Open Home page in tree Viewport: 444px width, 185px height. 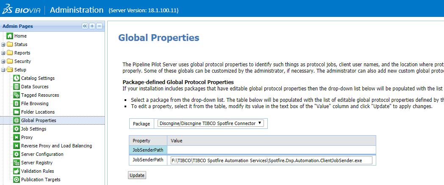point(20,36)
